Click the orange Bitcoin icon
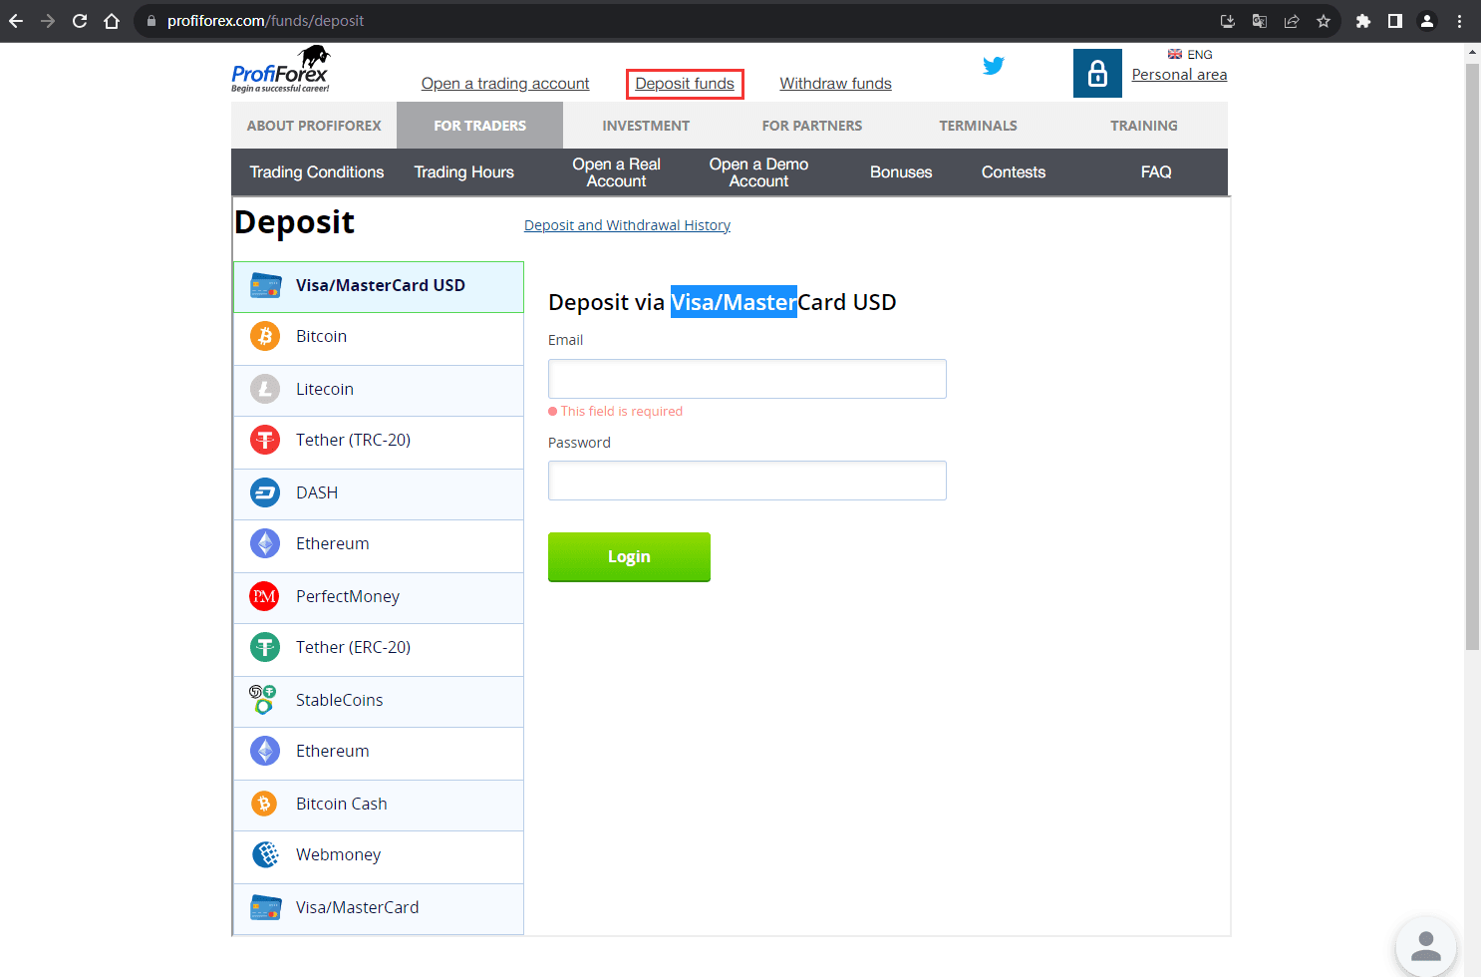This screenshot has width=1481, height=977. tap(265, 336)
